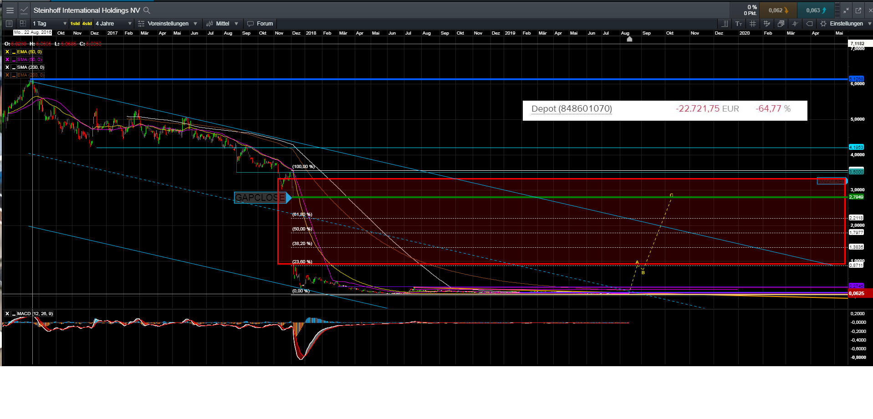Open the 1 Tag interval dropdown

[50, 24]
